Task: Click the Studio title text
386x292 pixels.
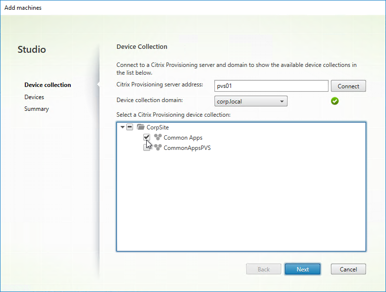Action: point(32,49)
